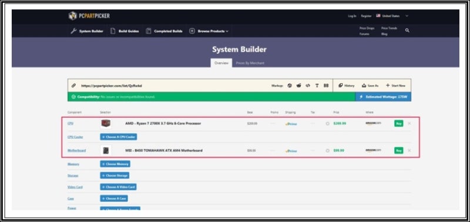The width and height of the screenshot is (470, 222).
Task: Click Buy button for the AMD CPU
Action: (x=399, y=124)
